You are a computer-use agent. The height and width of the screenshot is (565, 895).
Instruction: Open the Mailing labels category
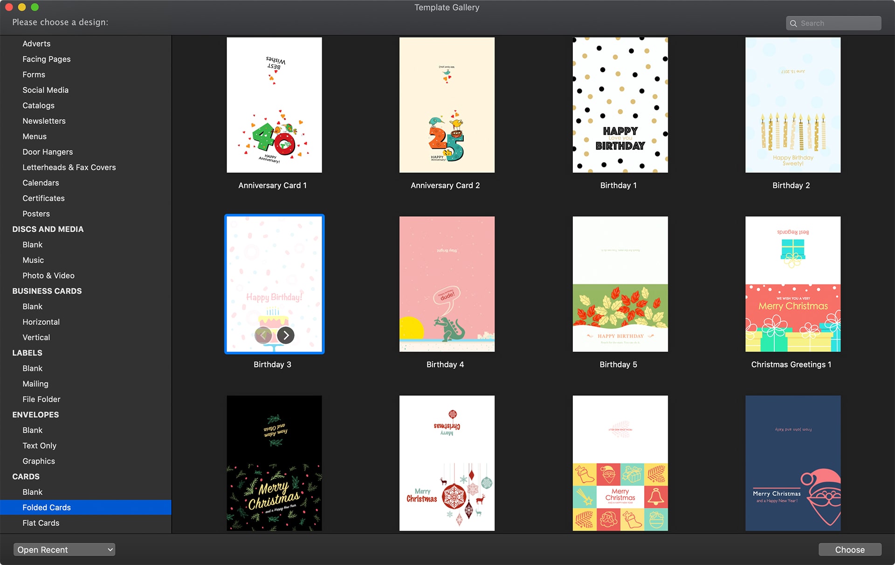[x=35, y=384]
